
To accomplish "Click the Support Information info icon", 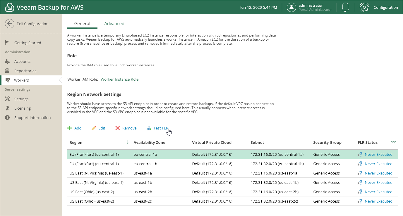I will (8, 117).
